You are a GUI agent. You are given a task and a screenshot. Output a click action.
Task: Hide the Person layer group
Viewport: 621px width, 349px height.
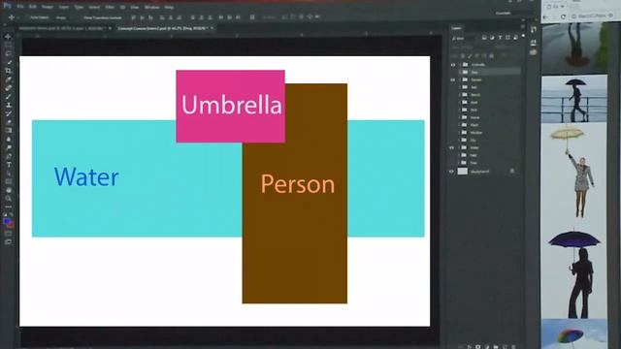[x=453, y=79]
